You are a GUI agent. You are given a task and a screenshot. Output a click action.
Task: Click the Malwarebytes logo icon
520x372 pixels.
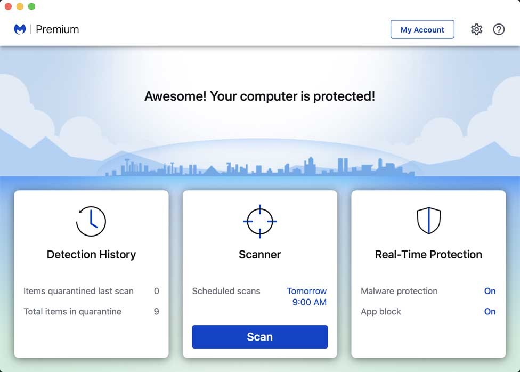coord(20,29)
